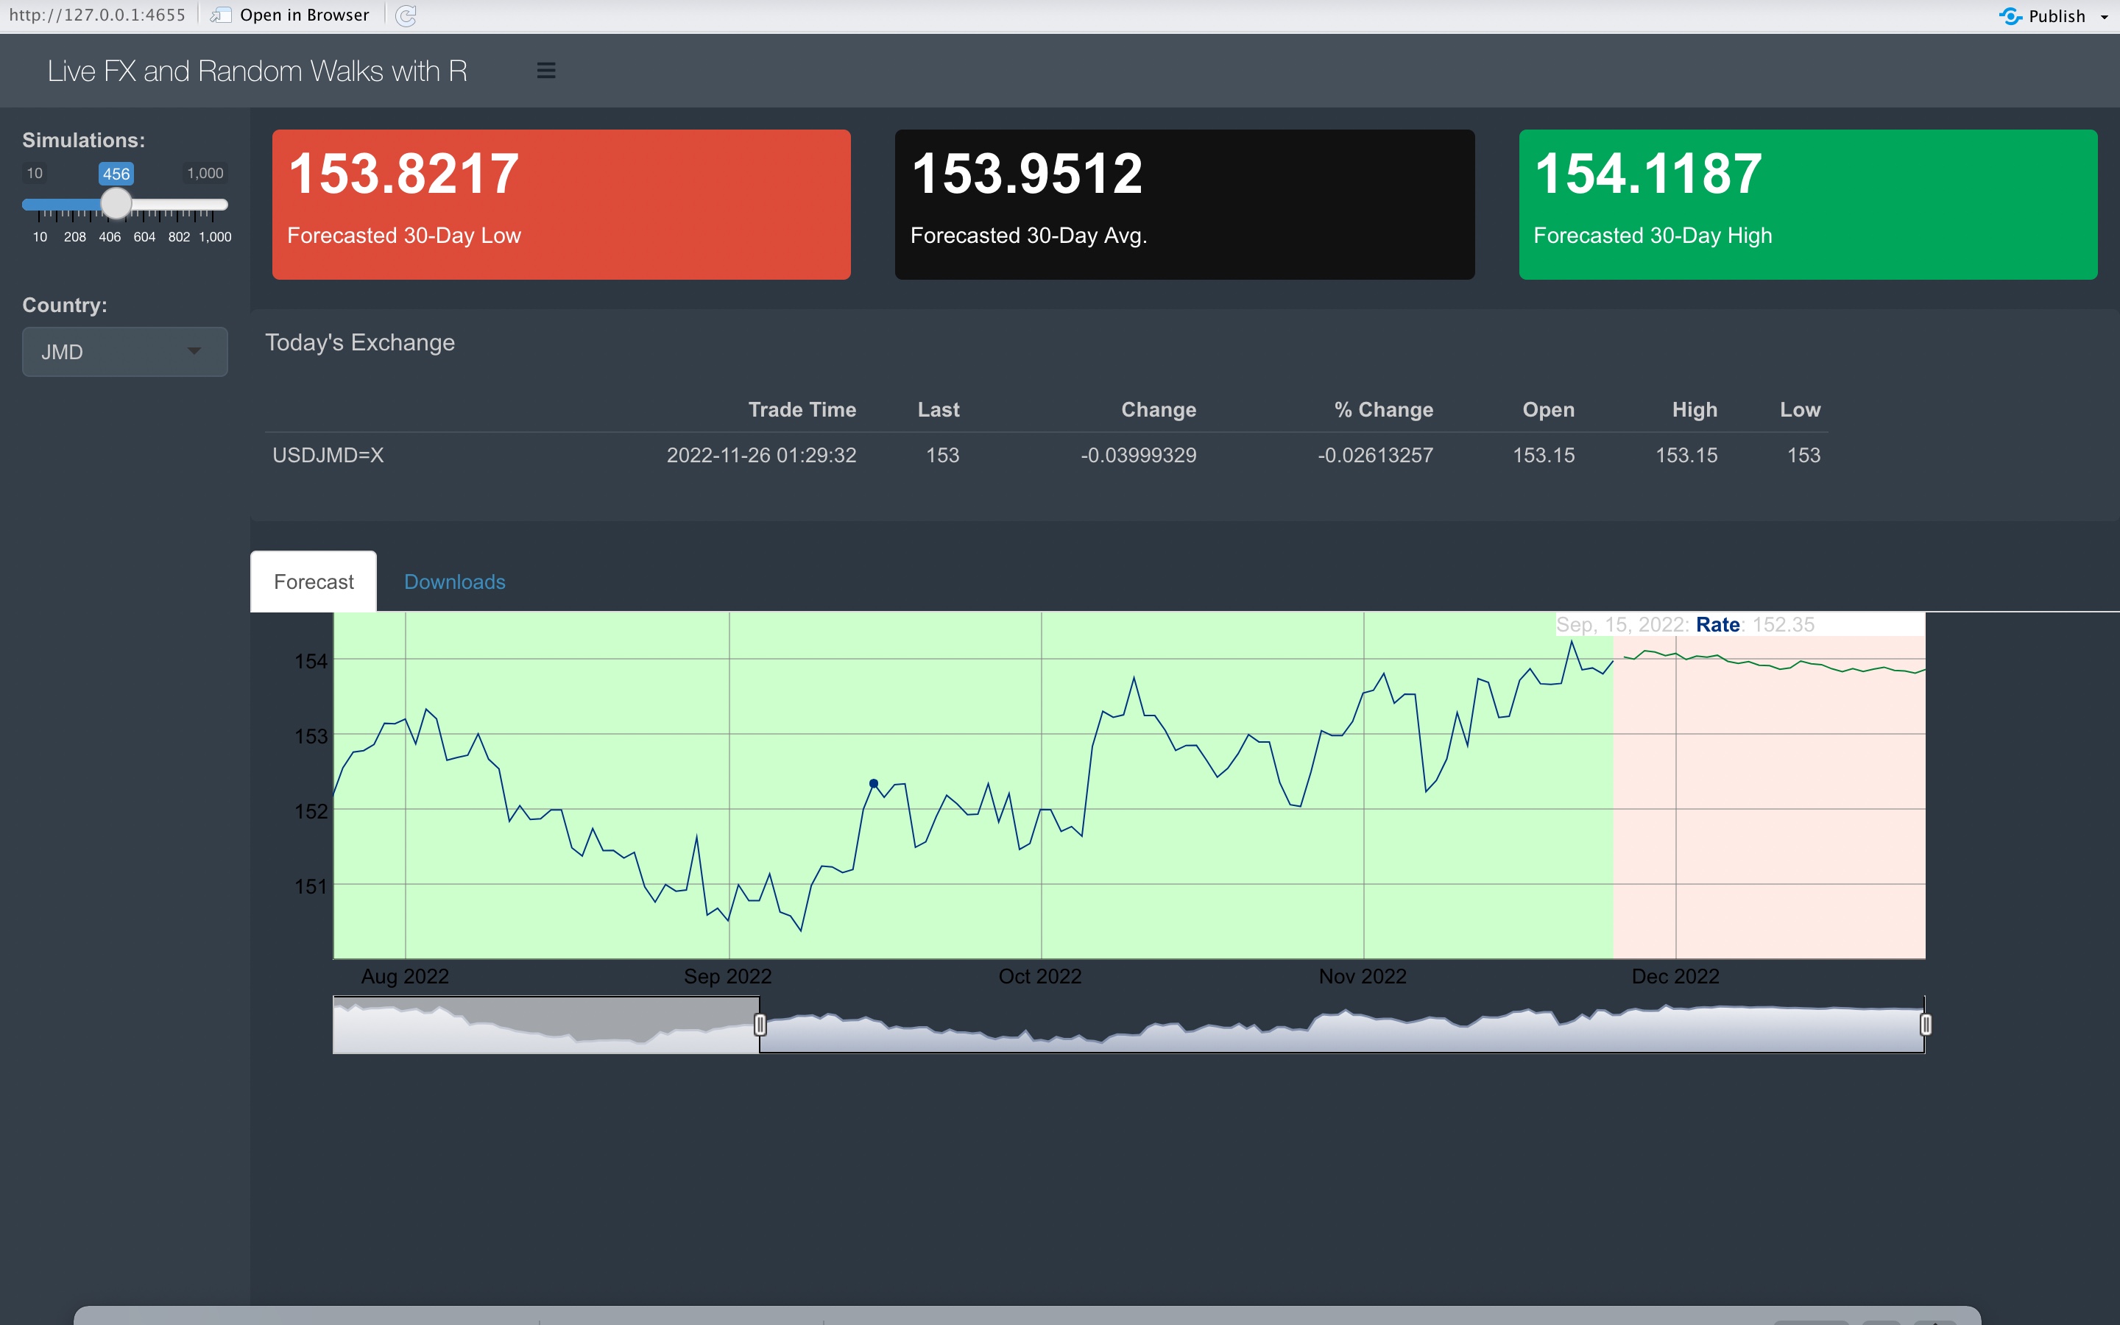The width and height of the screenshot is (2120, 1325).
Task: Click the Forecasted 30-Day Avg panel
Action: coord(1184,205)
